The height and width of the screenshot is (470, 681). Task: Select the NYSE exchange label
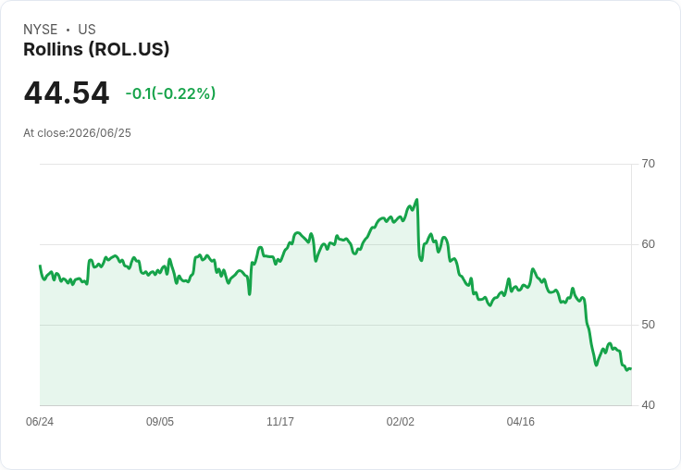[41, 30]
